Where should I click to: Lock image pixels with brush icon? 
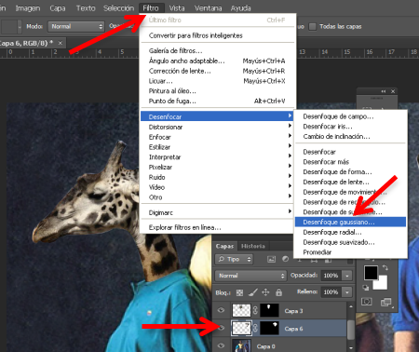(253, 292)
